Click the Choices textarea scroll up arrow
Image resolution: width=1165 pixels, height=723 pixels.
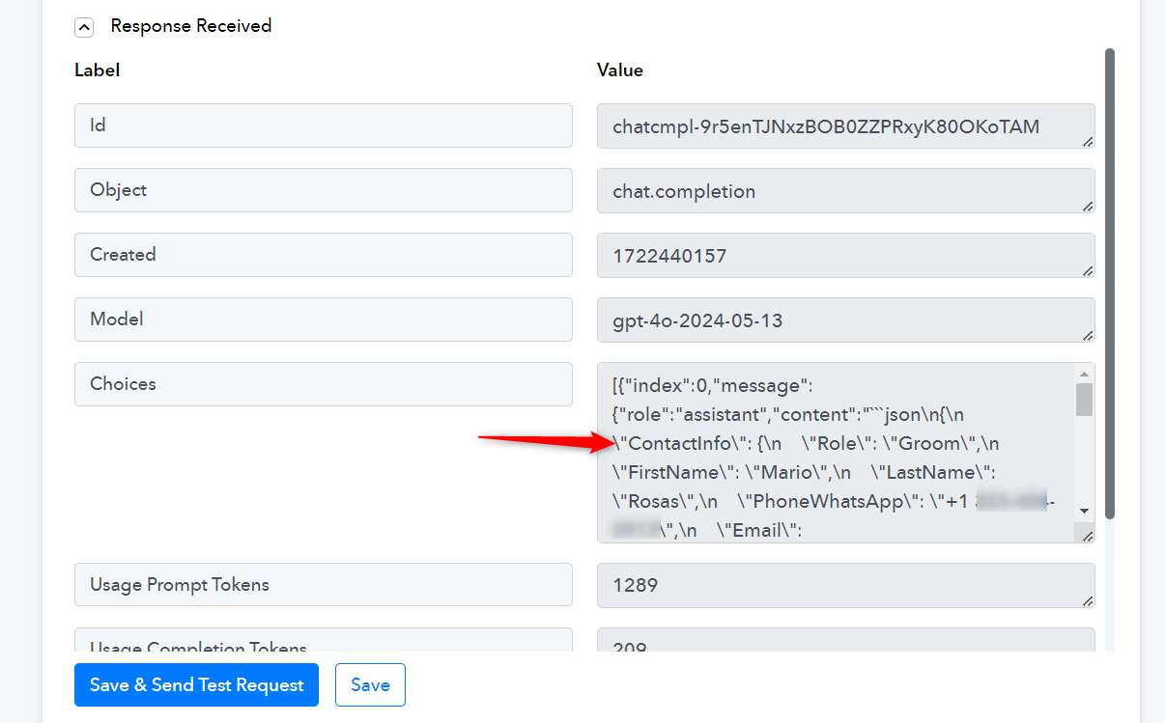(1084, 374)
